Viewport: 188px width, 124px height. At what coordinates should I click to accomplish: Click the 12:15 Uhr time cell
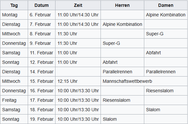[x=78, y=81]
